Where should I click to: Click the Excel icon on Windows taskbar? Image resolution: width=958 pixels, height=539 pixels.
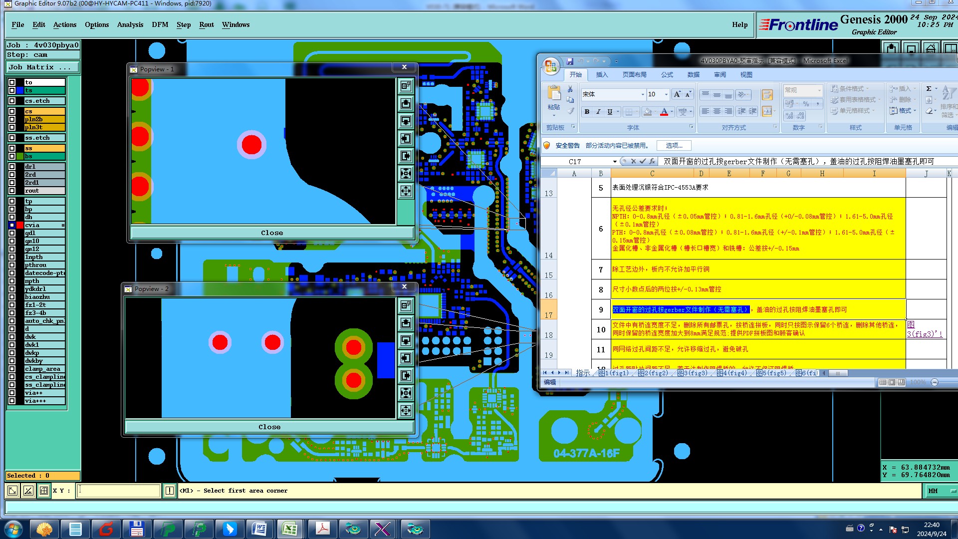click(x=290, y=529)
